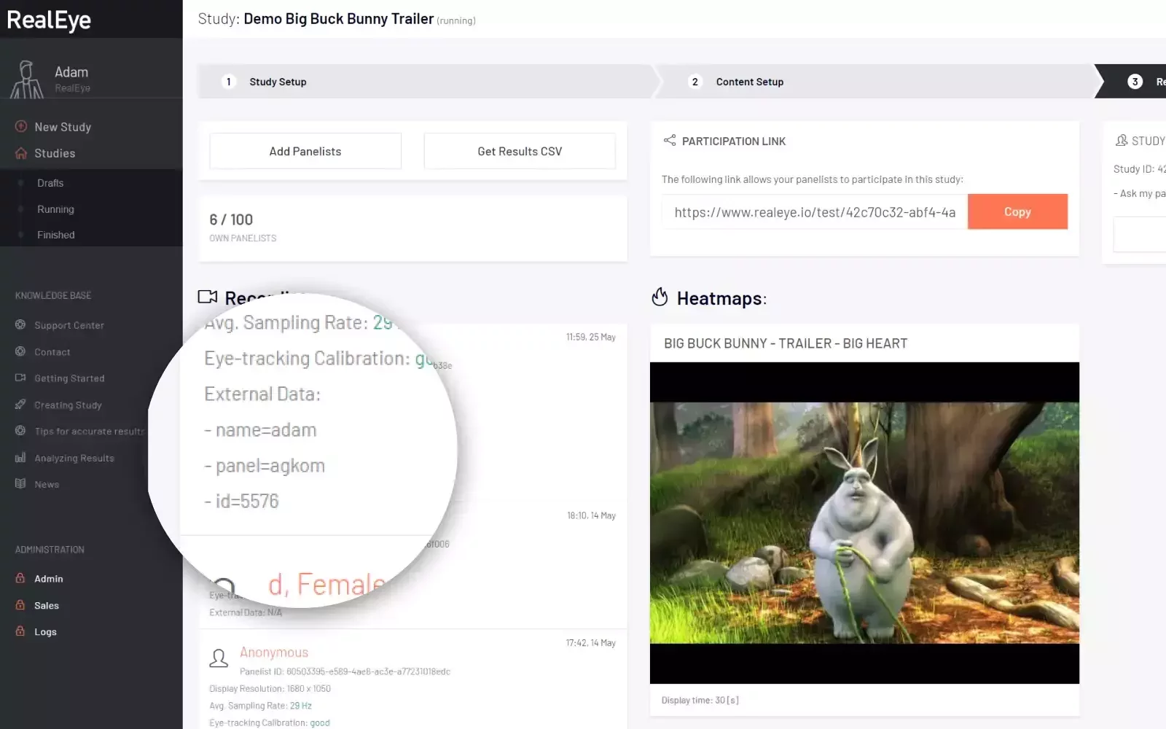Select the "Display time: 30 [s]" text
Viewport: 1166px width, 729px height.
click(700, 700)
